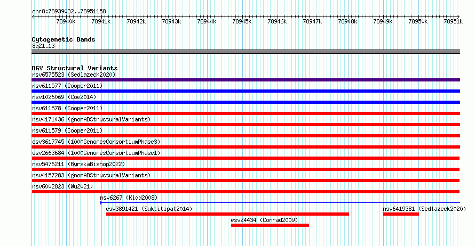Image resolution: width=475 pixels, height=246 pixels.
Task: Select the Cytogenetic Bands track title
Action: (64, 39)
